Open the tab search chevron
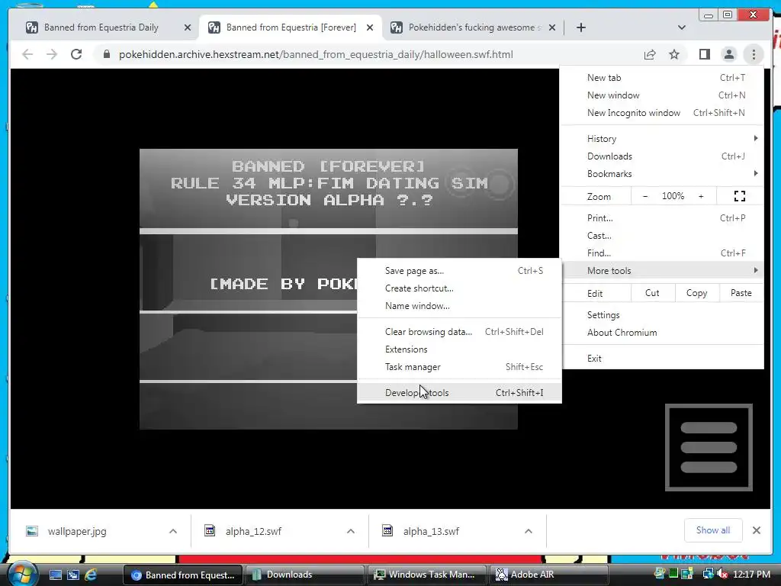This screenshot has width=781, height=586. [682, 27]
